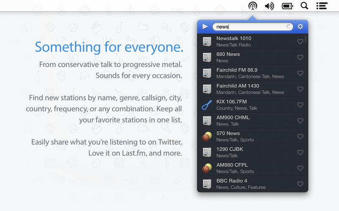Click the AM980 CFPL sports icon

(207, 168)
